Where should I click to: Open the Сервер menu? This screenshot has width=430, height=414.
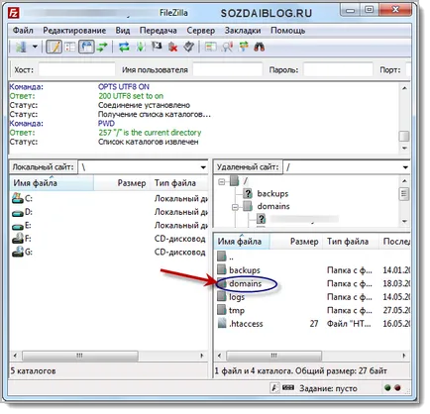click(201, 31)
